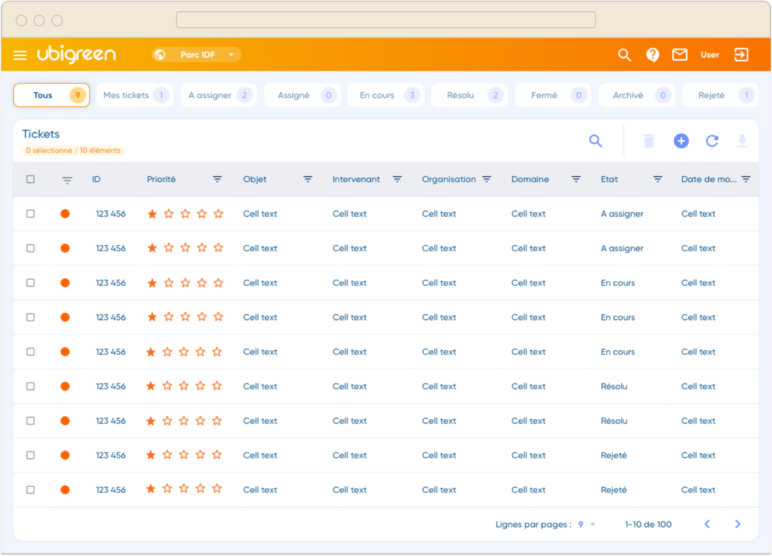The image size is (772, 556).
Task: Open the header search icon
Action: click(624, 55)
